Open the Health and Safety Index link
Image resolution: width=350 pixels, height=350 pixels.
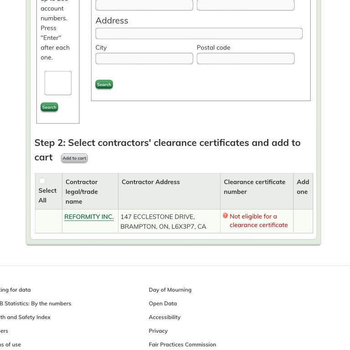tap(25, 317)
